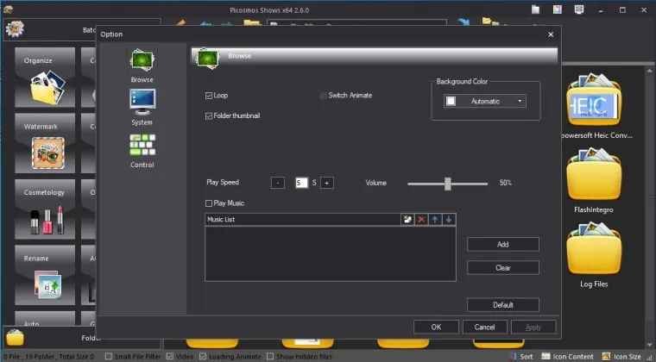The width and height of the screenshot is (656, 362).
Task: Click the white Background Color swatch
Action: pyautogui.click(x=451, y=101)
